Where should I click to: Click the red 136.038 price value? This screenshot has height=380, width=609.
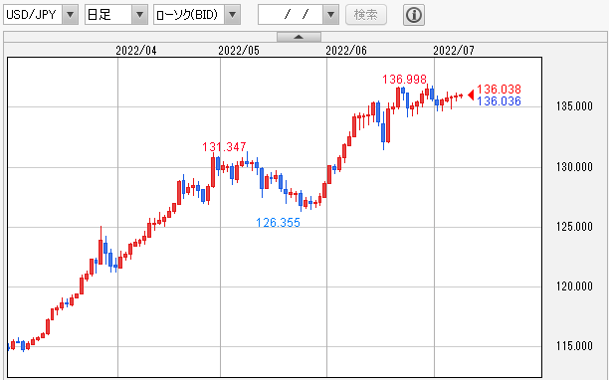(499, 89)
